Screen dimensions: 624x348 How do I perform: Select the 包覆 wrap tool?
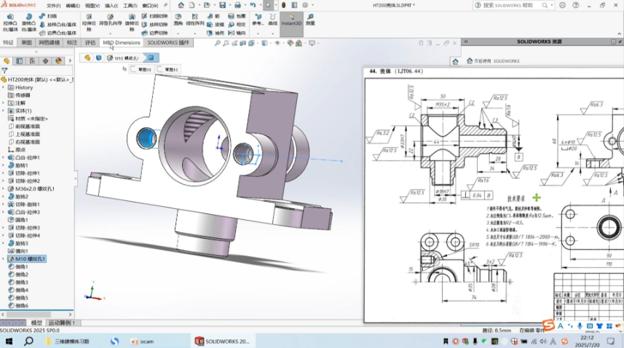pyautogui.click(x=237, y=16)
